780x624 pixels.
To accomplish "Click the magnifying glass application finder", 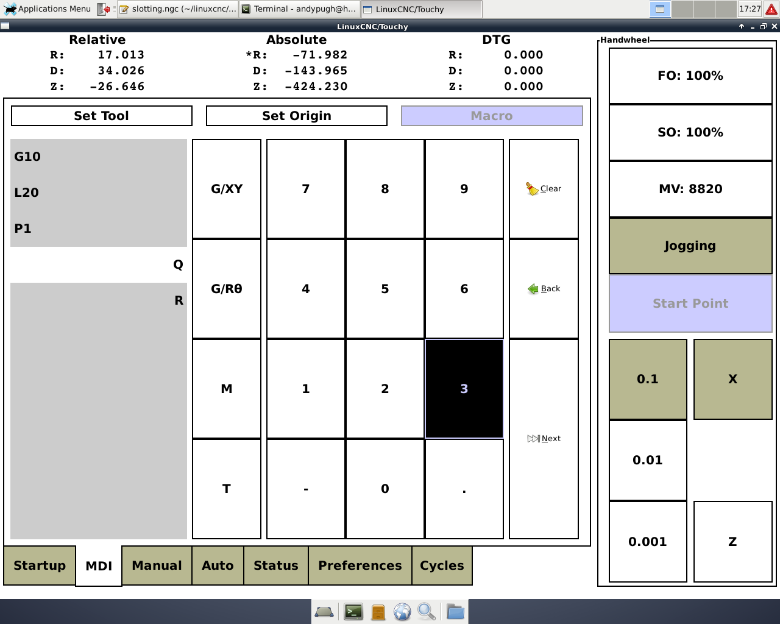I will point(427,611).
